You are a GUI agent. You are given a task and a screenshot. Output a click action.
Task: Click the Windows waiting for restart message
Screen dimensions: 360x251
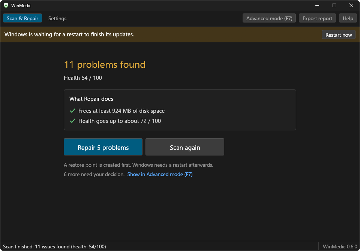69,34
